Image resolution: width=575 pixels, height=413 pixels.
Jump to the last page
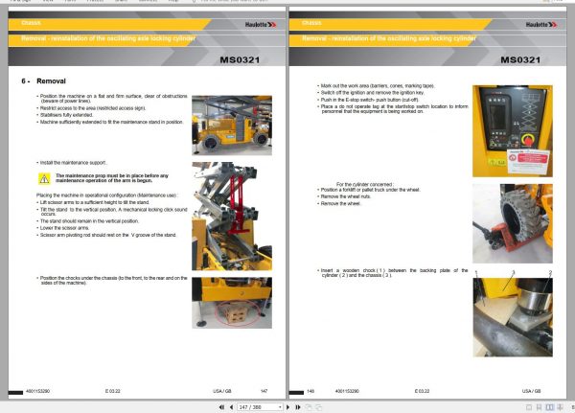(x=298, y=407)
